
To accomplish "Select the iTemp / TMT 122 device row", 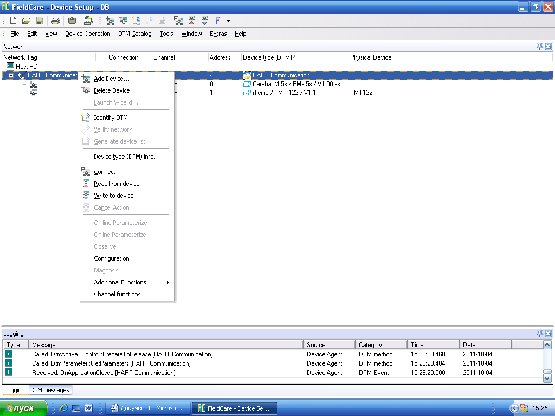I will pyautogui.click(x=283, y=93).
